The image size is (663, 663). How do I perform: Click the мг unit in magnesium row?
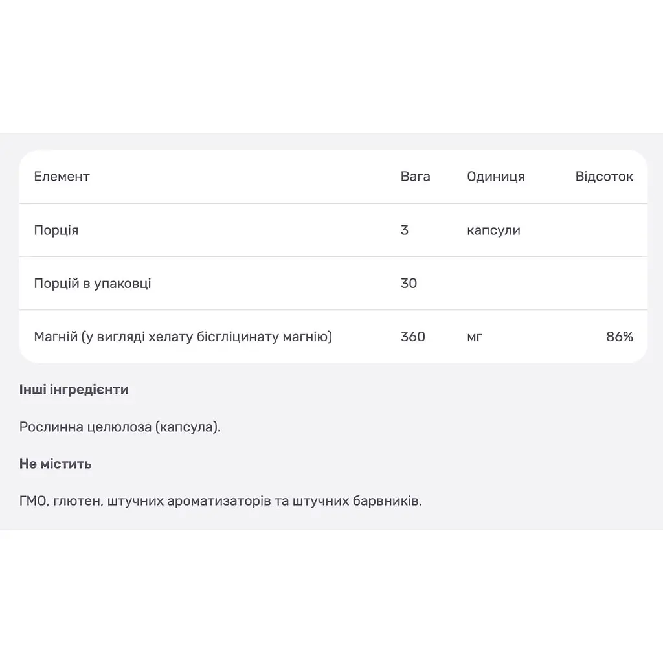click(x=475, y=337)
